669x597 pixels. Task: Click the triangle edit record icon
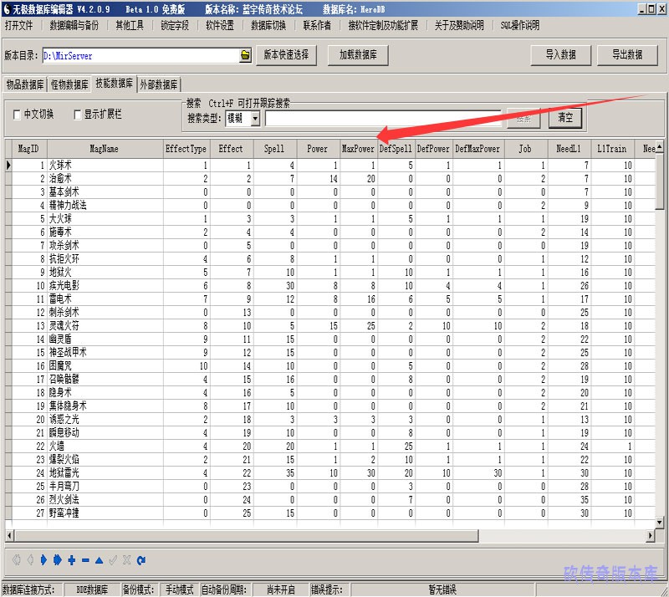click(x=99, y=560)
